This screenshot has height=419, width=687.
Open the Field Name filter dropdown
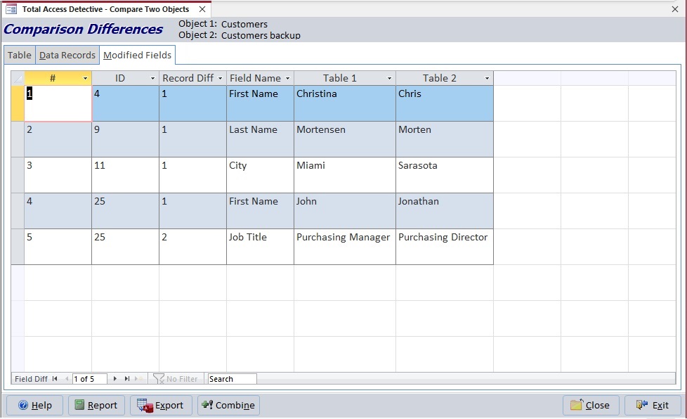click(x=289, y=78)
